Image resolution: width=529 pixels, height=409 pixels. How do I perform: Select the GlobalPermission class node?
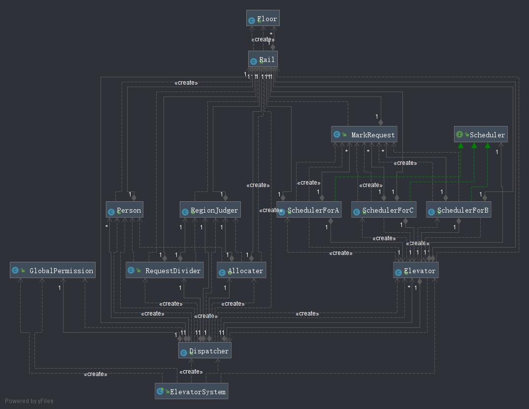point(53,270)
